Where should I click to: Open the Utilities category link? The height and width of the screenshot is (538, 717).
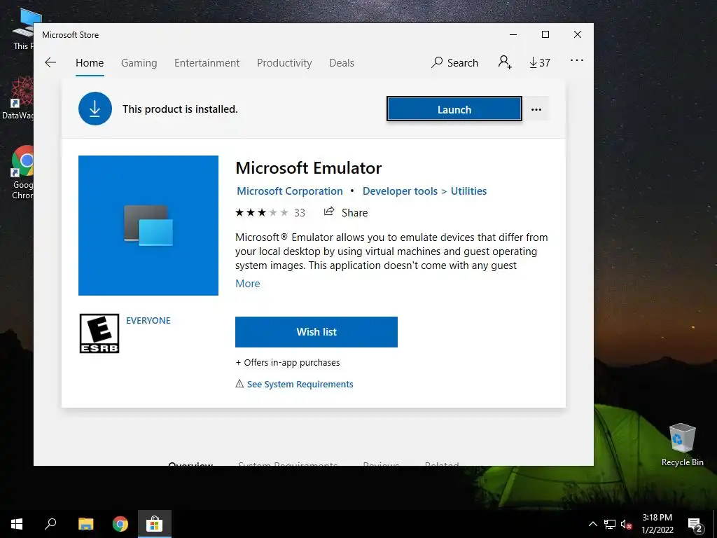click(468, 191)
